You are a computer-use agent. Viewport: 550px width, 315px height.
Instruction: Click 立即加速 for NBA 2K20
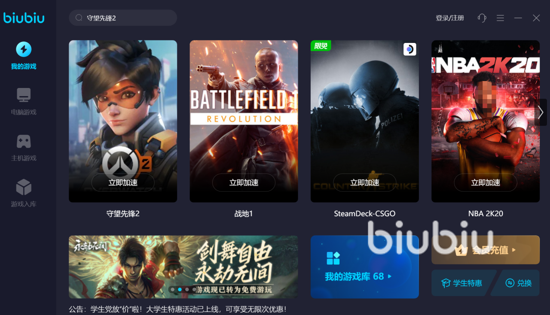(486, 182)
